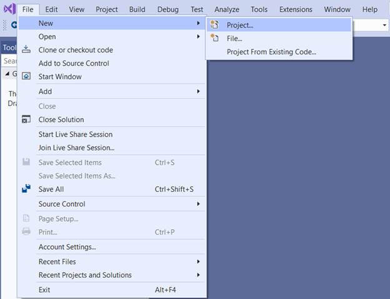Click the new Project icon in submenu
This screenshot has height=299, width=390.
(x=214, y=25)
